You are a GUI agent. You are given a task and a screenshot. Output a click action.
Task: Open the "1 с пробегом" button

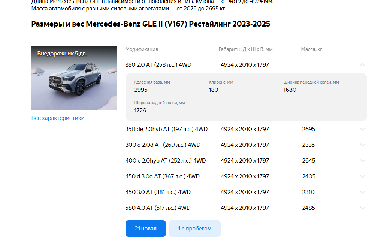point(195,229)
